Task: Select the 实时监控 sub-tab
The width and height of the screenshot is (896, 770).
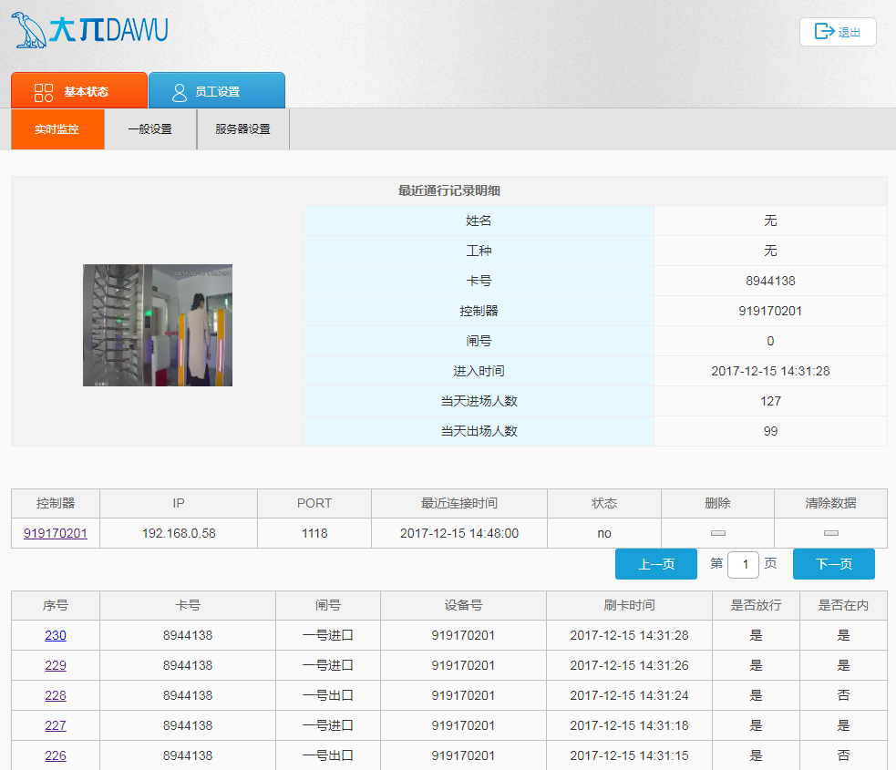Action: [57, 129]
